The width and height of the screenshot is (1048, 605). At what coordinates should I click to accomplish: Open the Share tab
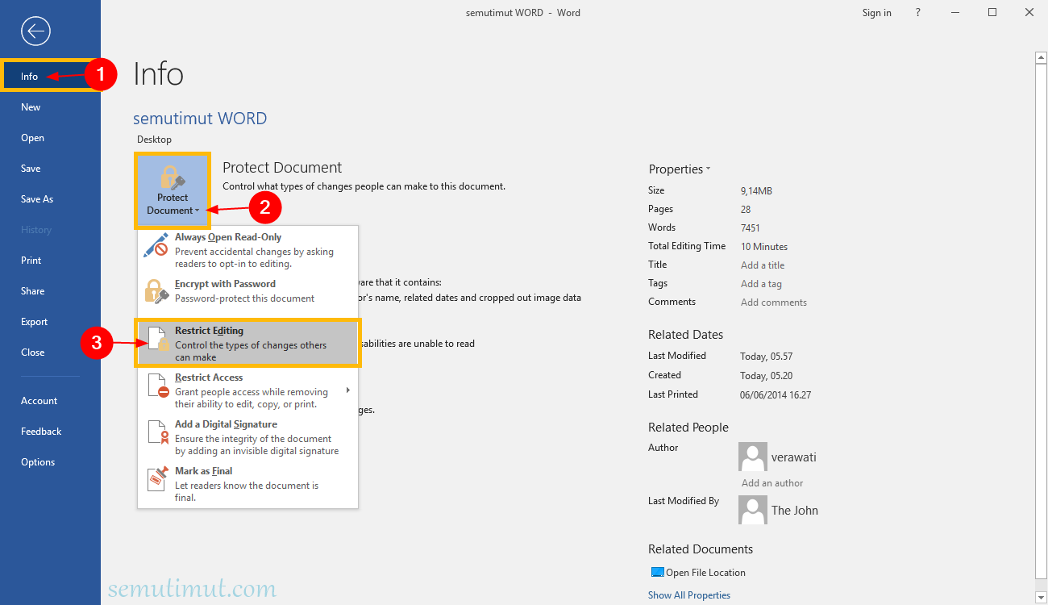point(50,291)
